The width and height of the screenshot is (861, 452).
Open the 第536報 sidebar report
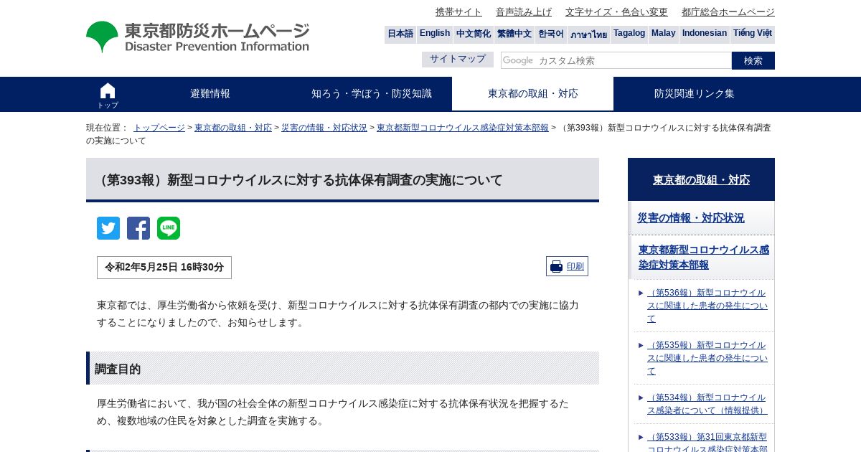pos(707,306)
